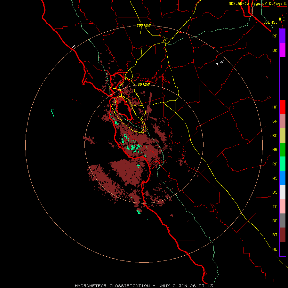Select the ND legend label
288x288 pixels.
click(275, 249)
